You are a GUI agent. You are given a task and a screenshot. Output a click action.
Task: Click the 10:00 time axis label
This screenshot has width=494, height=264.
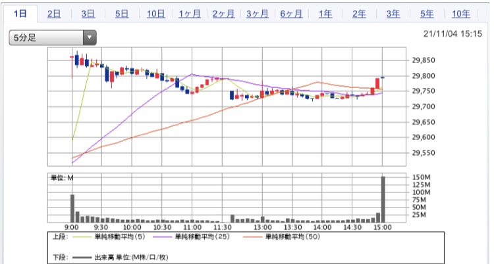point(132,227)
